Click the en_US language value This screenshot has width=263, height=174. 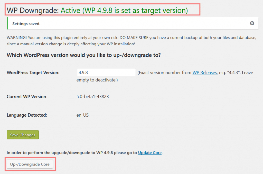[82, 115]
